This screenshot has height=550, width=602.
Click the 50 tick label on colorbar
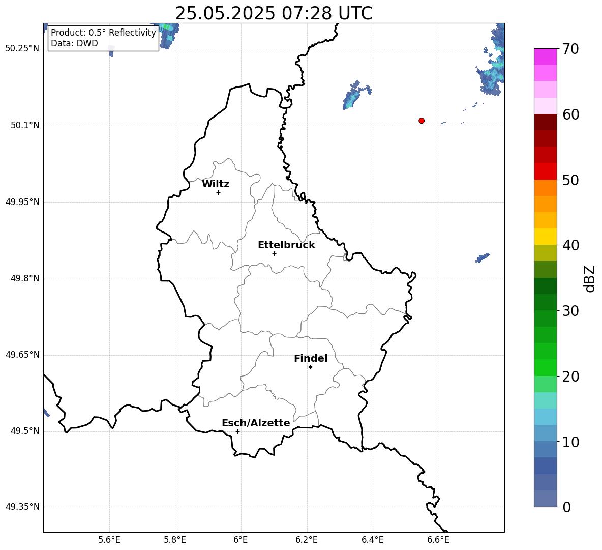click(570, 180)
